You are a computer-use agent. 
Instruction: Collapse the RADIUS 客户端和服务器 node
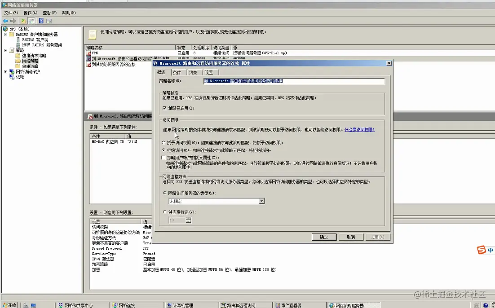[5, 35]
